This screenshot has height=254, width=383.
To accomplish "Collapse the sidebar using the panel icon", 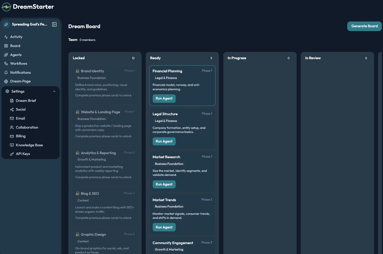I will click(x=54, y=25).
